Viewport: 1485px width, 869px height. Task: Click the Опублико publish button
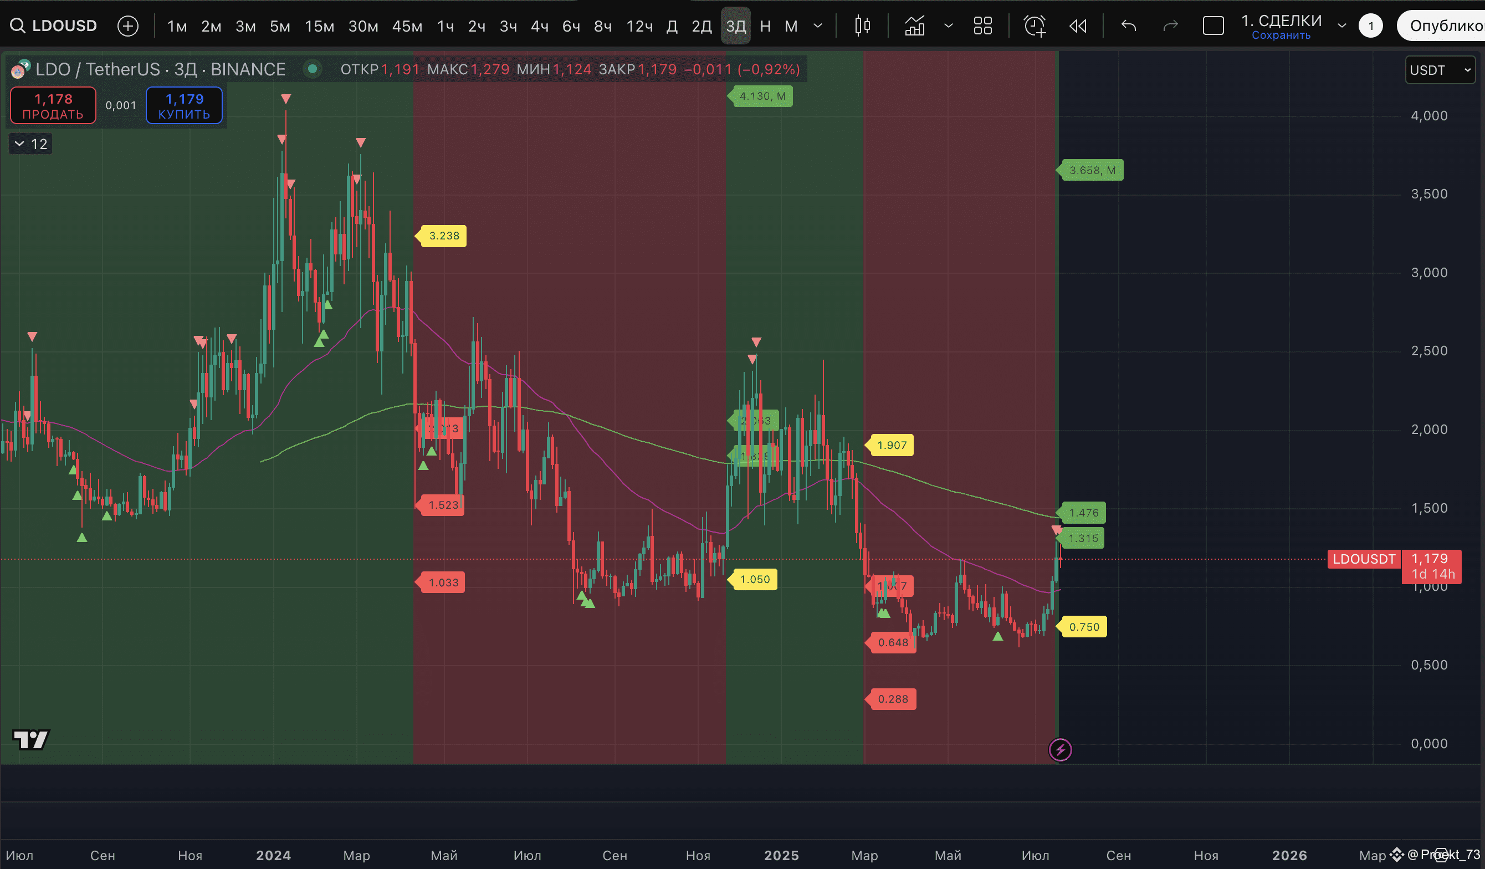click(1441, 26)
